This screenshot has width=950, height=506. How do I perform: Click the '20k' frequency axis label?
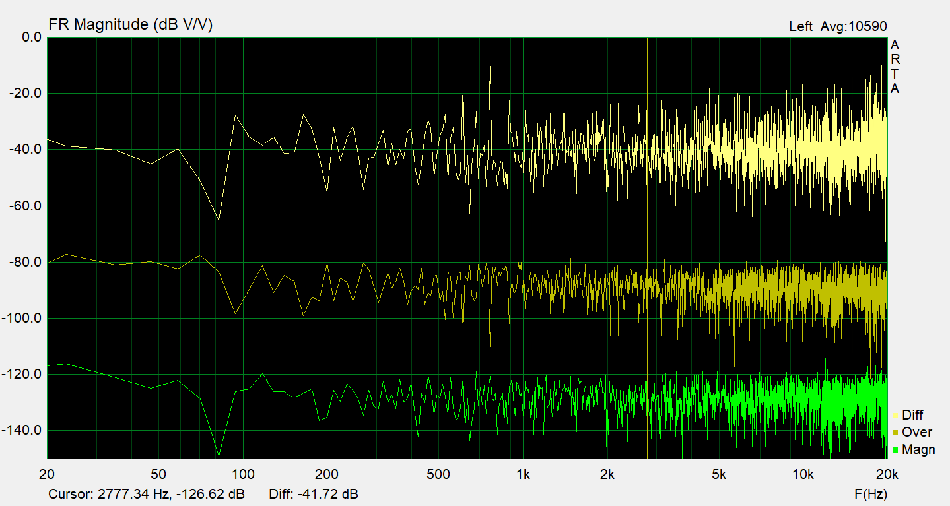pos(887,474)
